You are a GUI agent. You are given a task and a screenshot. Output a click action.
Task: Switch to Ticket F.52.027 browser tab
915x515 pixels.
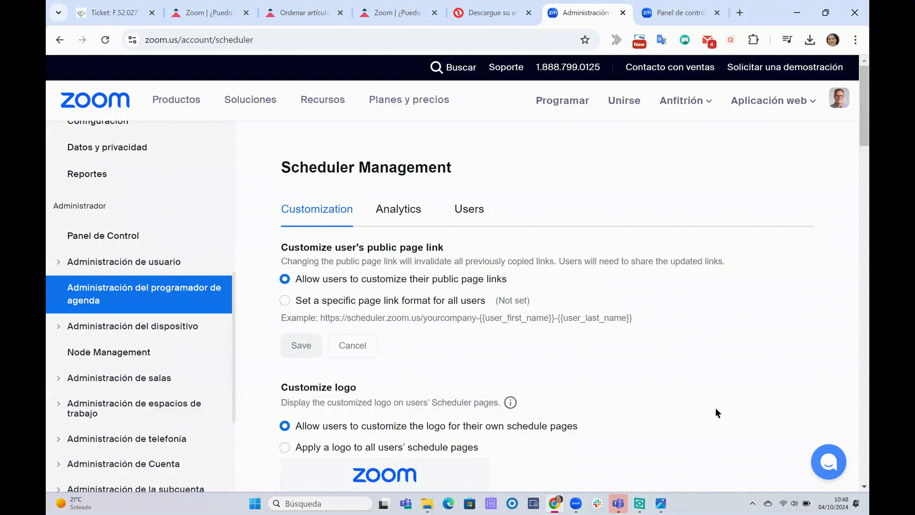pyautogui.click(x=115, y=13)
